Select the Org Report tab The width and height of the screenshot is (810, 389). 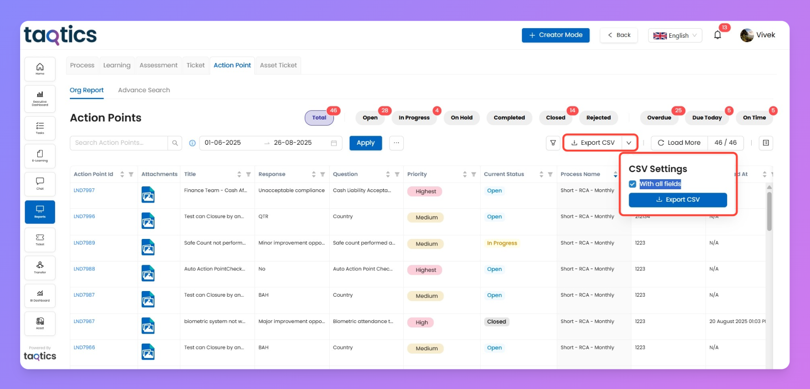click(87, 90)
